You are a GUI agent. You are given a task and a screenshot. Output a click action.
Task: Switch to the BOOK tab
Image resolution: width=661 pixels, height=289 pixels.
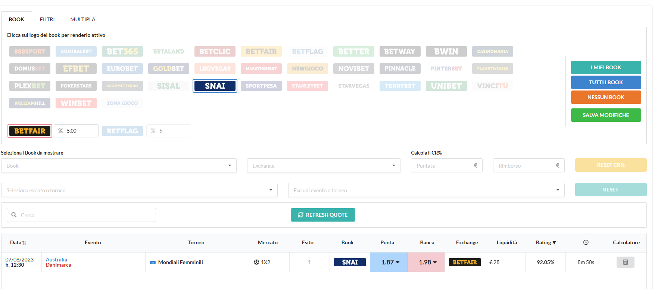[16, 19]
